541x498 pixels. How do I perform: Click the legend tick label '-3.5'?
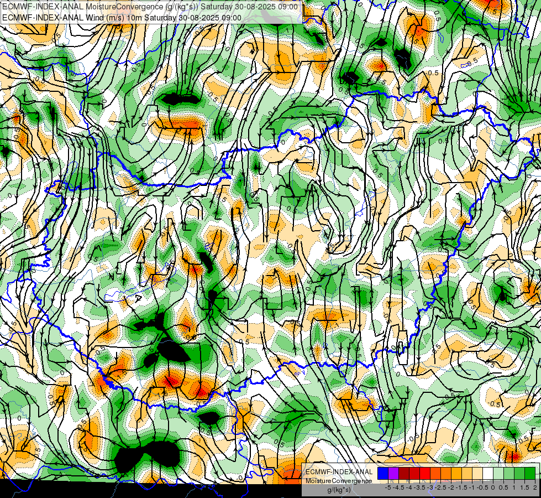click(x=419, y=487)
